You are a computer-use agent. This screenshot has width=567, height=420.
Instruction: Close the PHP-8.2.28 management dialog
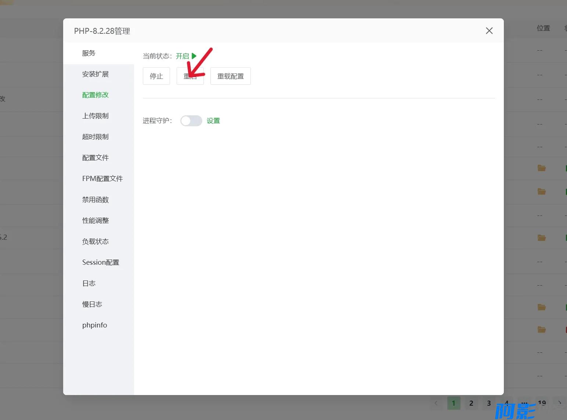click(489, 31)
